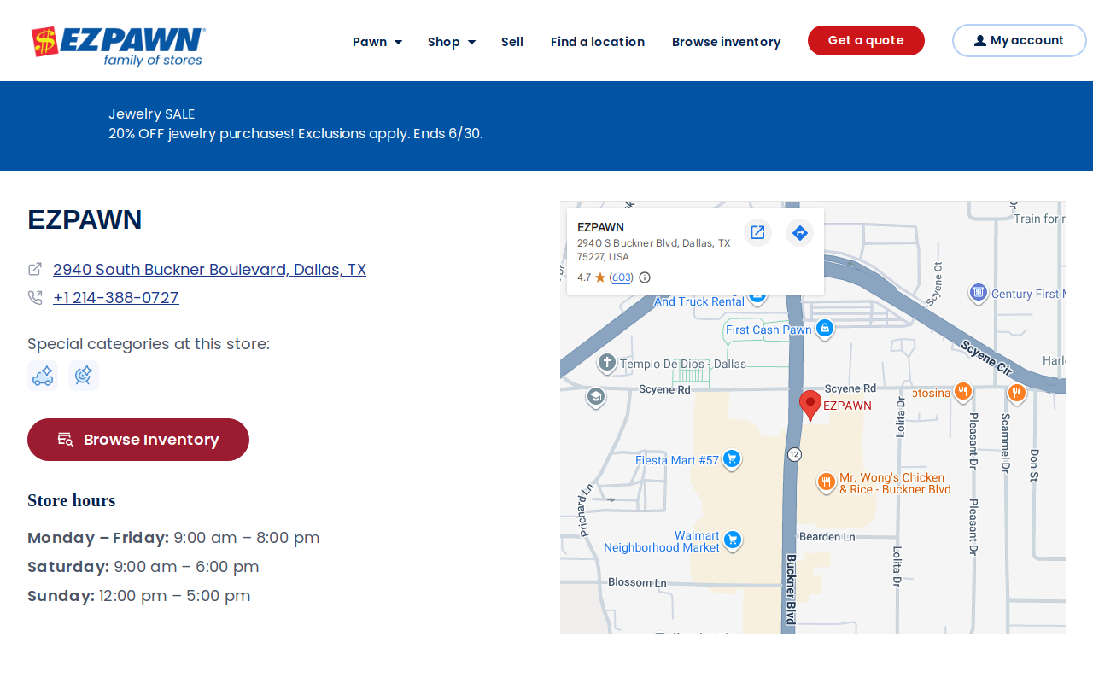
Task: Click the EZPAWN store heading
Action: (85, 219)
